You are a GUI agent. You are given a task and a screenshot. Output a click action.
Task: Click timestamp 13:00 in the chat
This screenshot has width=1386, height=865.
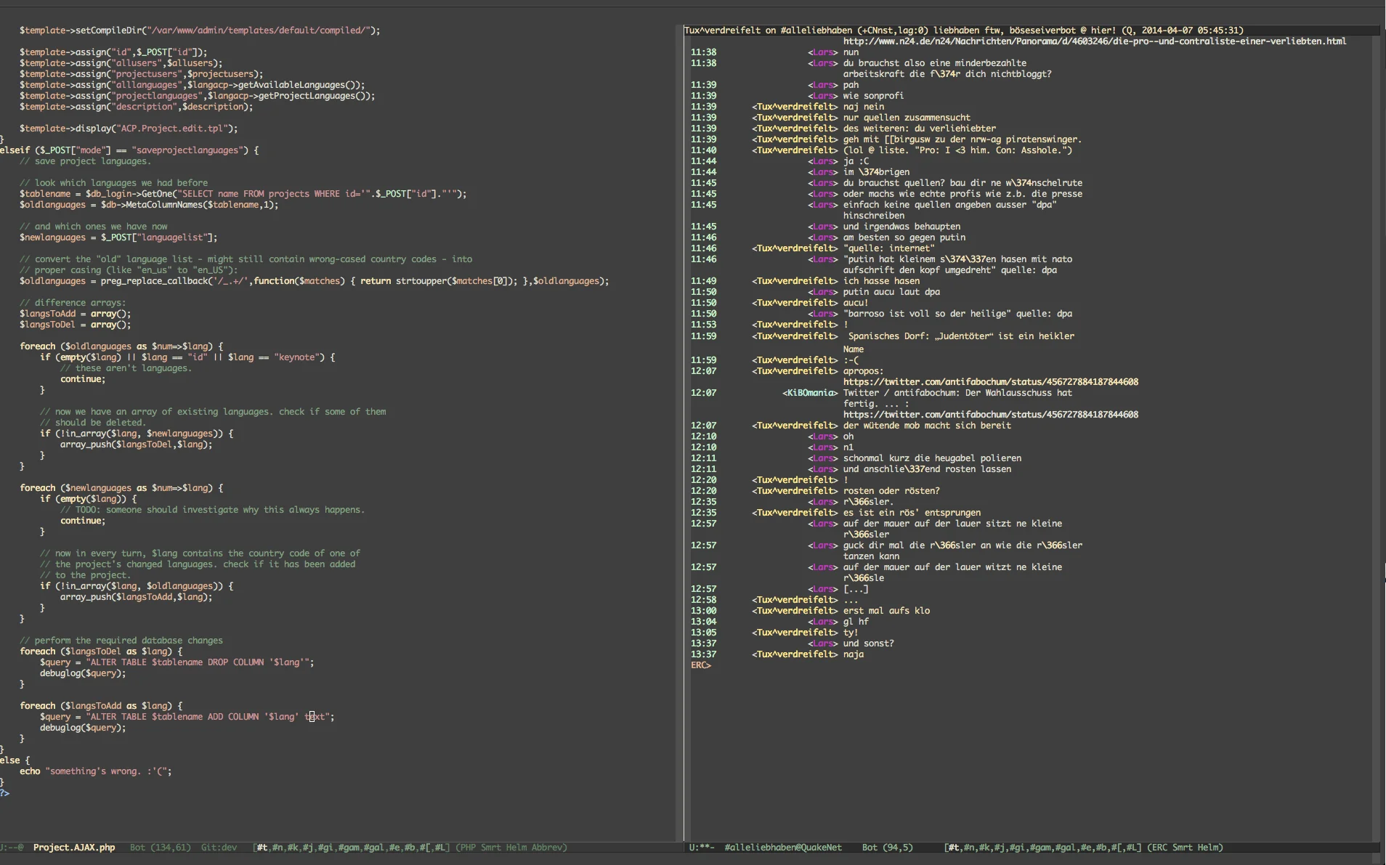click(703, 611)
